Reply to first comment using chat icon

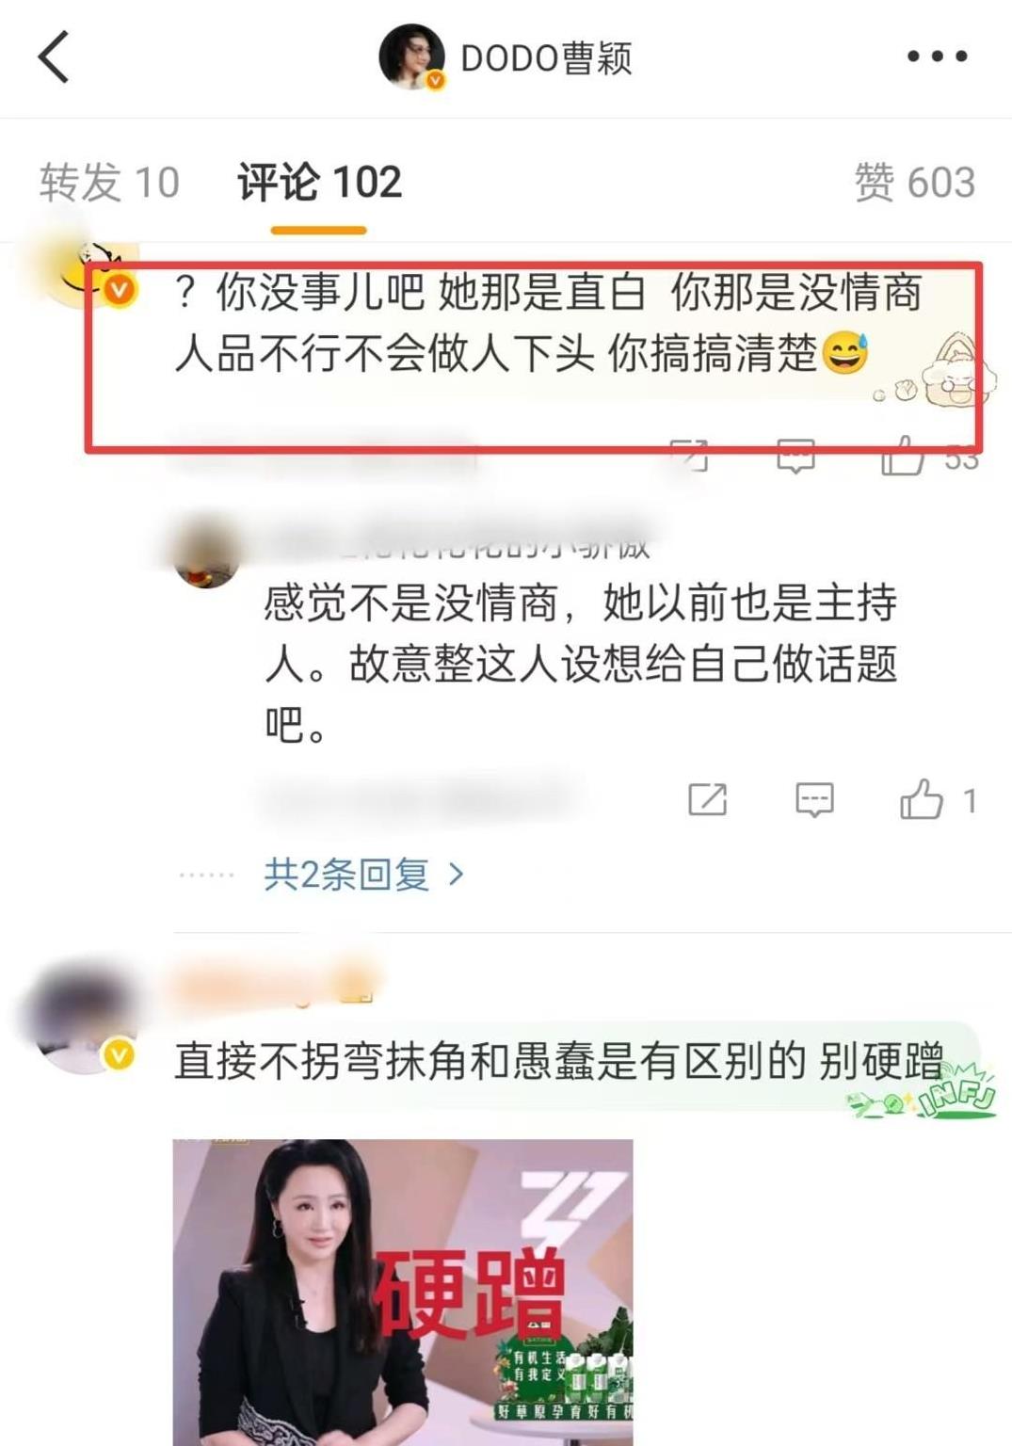795,457
